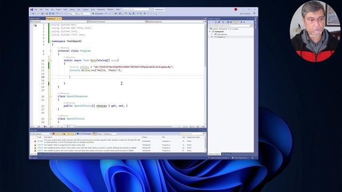Open the Extensions menu
The height and width of the screenshot is (192, 342).
tap(101, 10)
